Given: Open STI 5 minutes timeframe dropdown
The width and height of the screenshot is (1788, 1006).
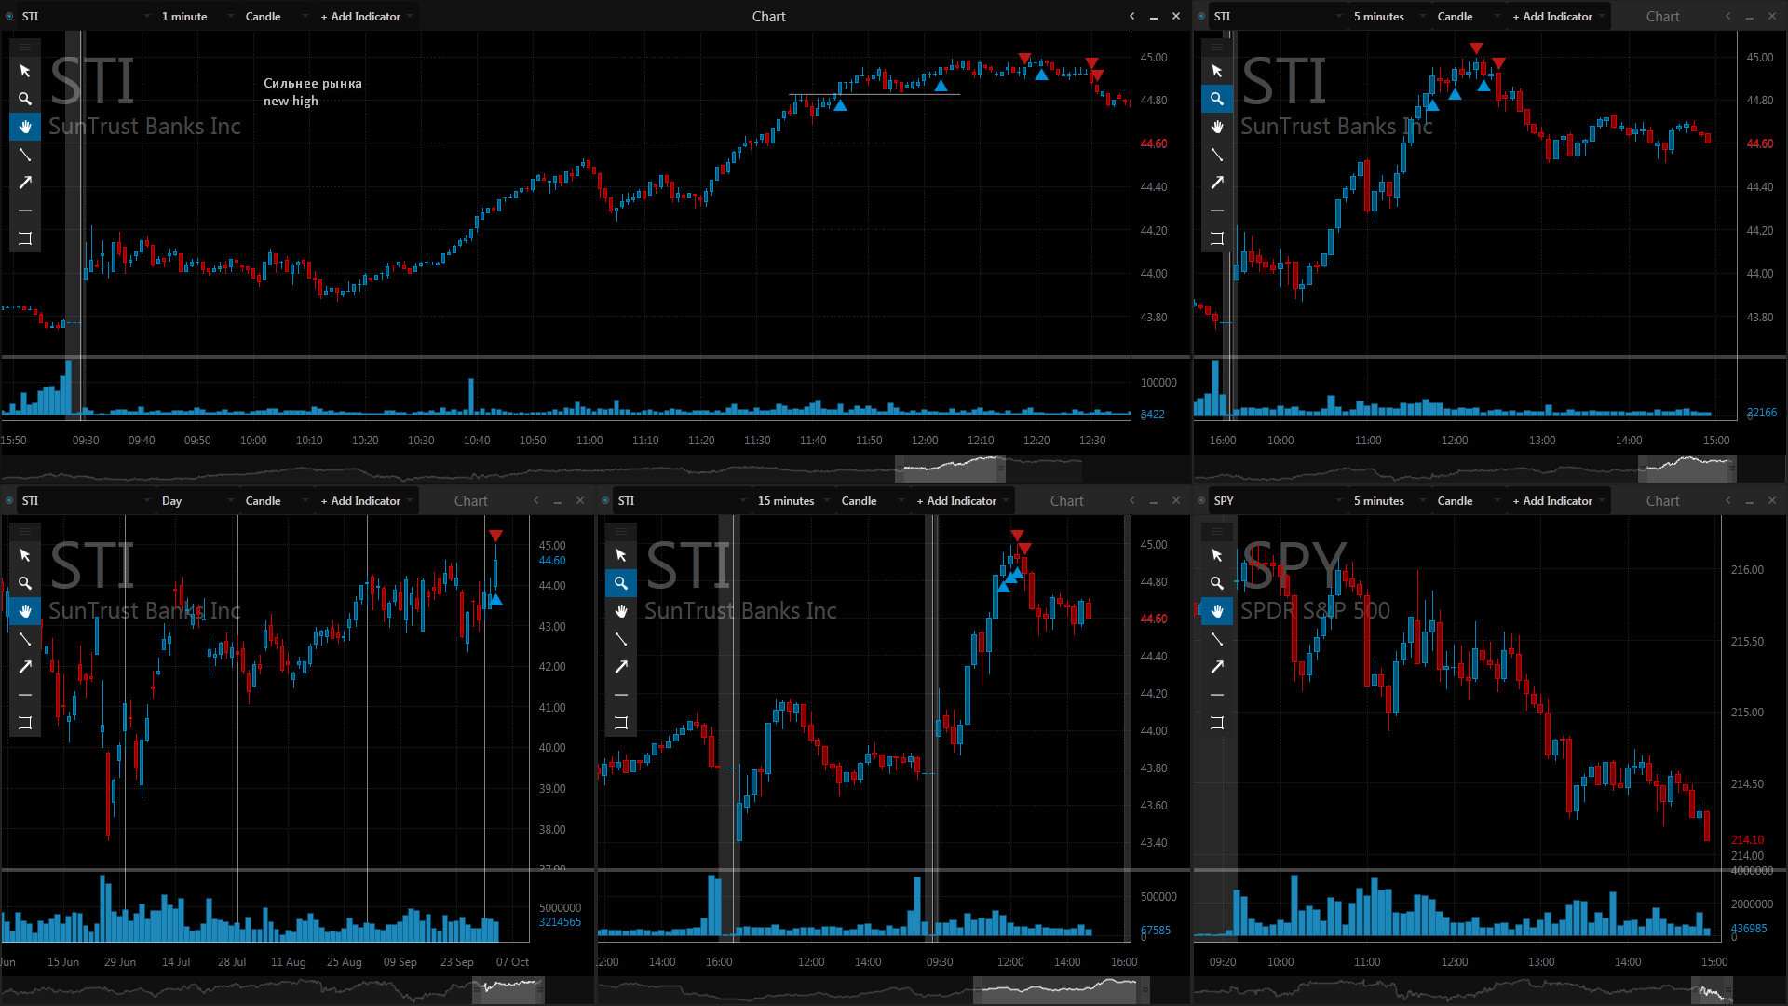Looking at the screenshot, I should pos(1389,16).
